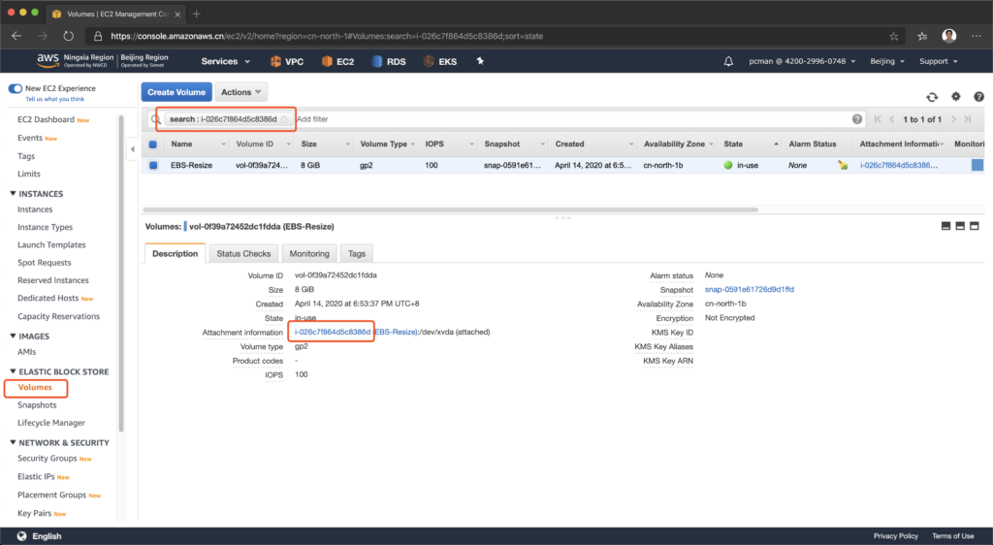Image resolution: width=993 pixels, height=545 pixels.
Task: Click the refresh volumes icon
Action: tap(932, 97)
